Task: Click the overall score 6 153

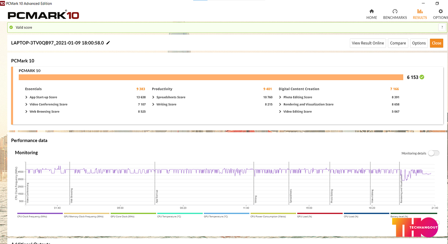Action: pyautogui.click(x=413, y=77)
